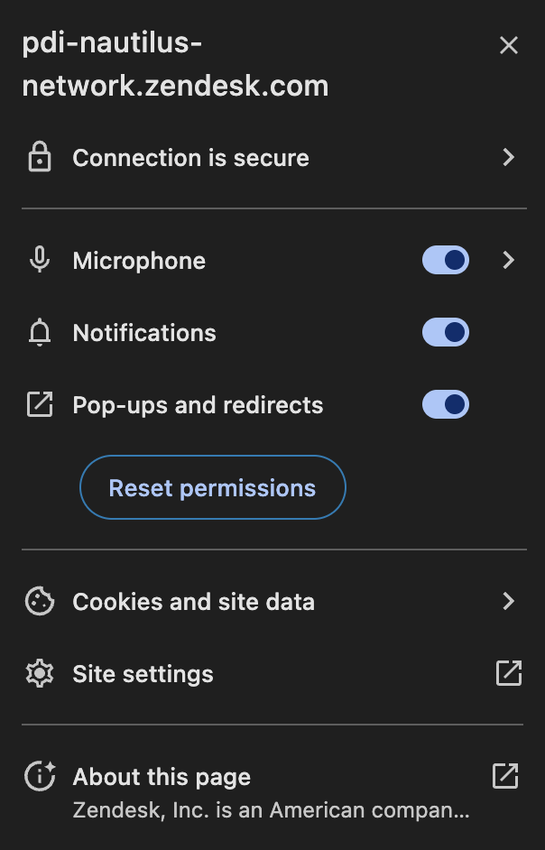Switch off Pop-ups and redirects toggle
The image size is (545, 850).
pos(445,404)
